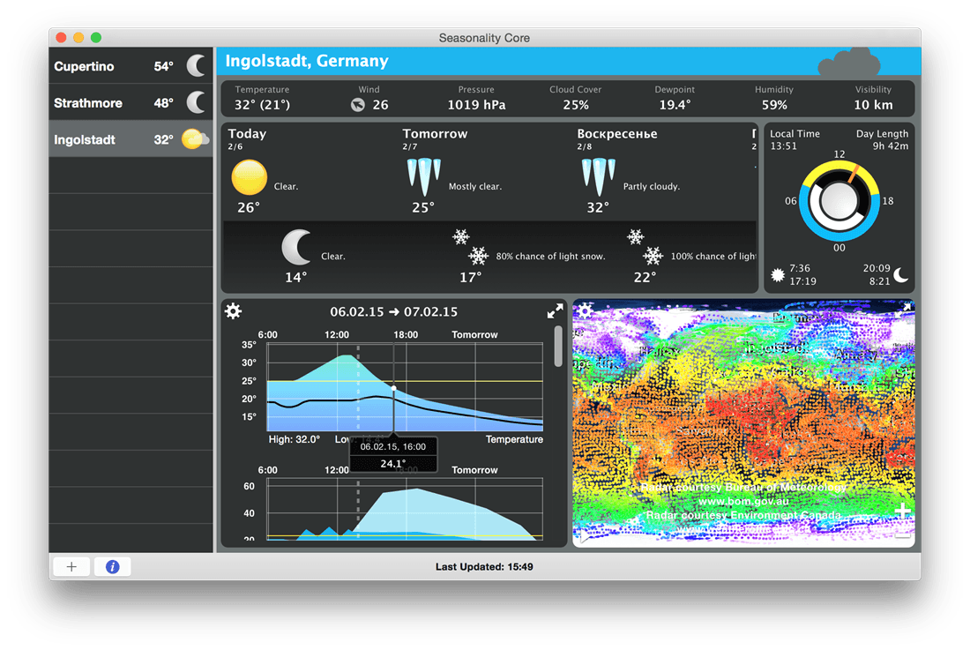Open the temperature graph settings gear
This screenshot has height=650, width=970.
coord(233,311)
